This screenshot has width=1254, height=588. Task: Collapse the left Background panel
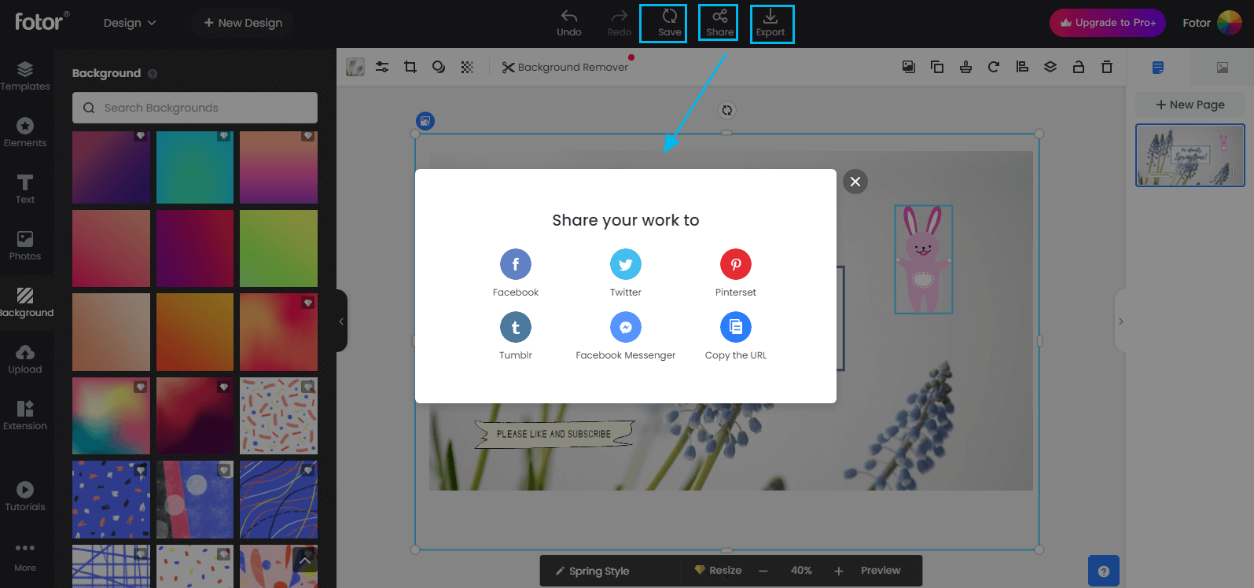click(341, 321)
